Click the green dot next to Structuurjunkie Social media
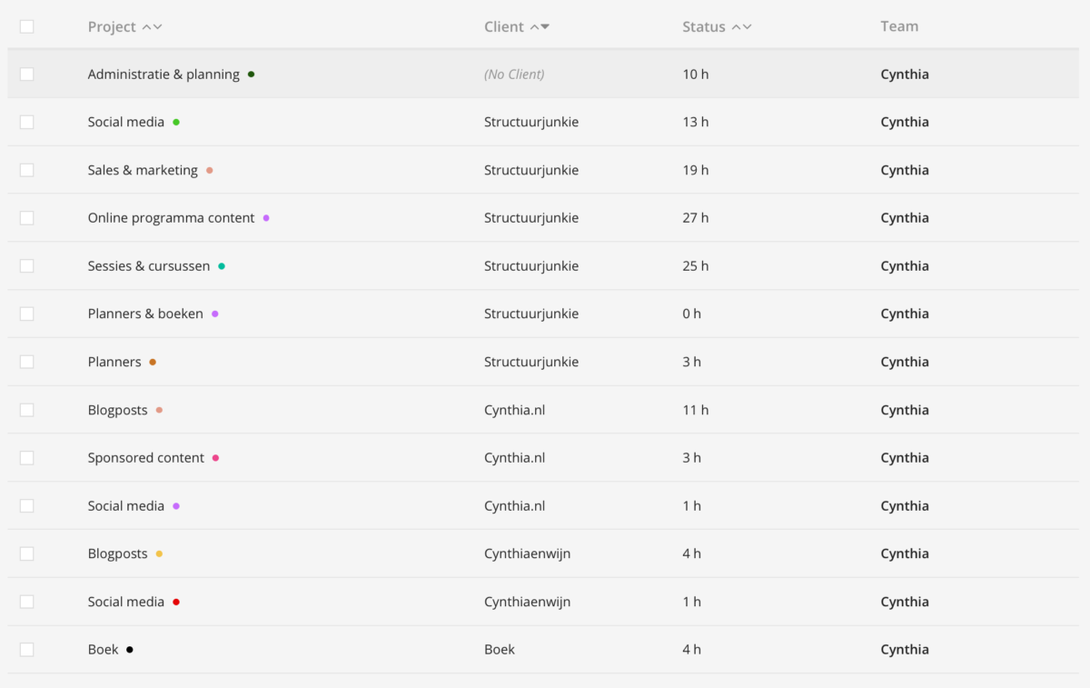Viewport: 1090px width, 688px height. [176, 122]
